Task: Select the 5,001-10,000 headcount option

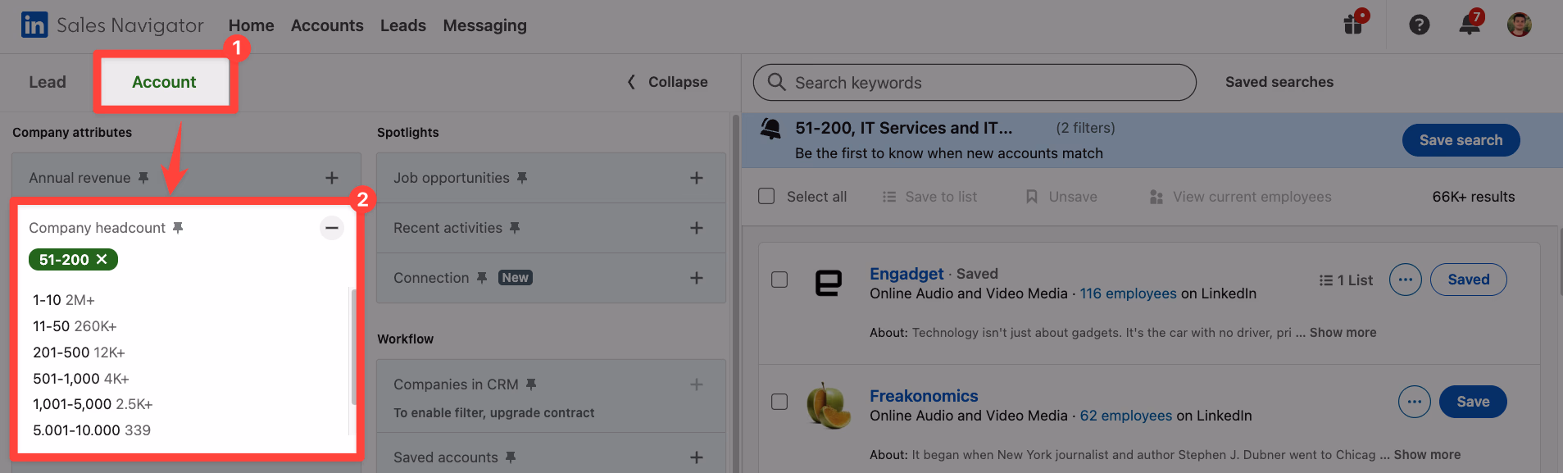Action: click(x=92, y=430)
